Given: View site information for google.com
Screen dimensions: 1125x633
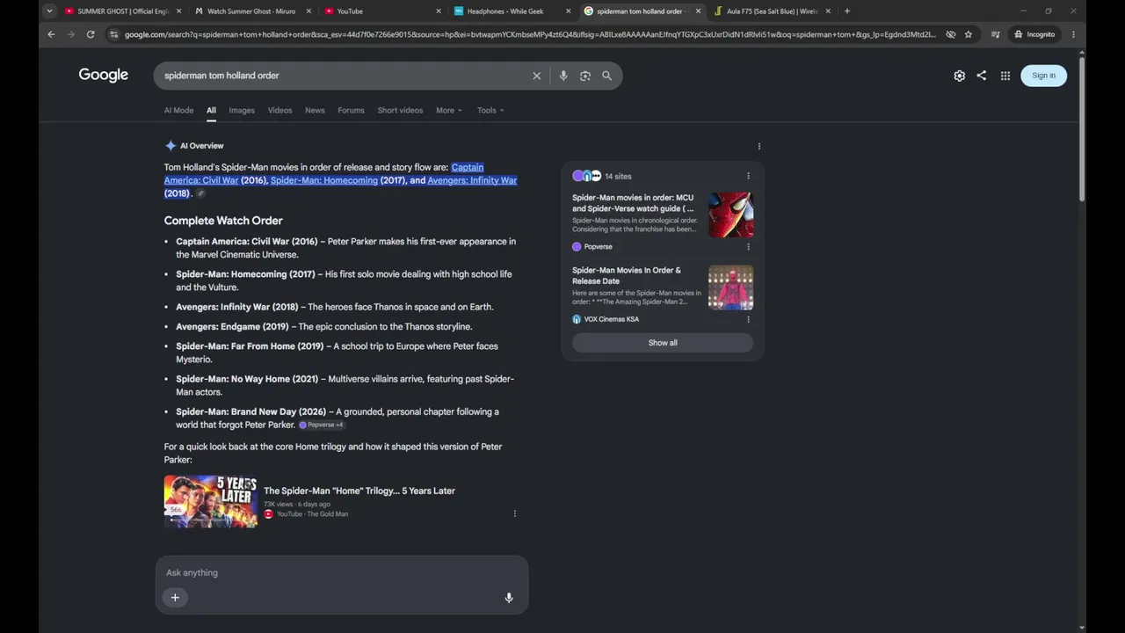Looking at the screenshot, I should [113, 34].
